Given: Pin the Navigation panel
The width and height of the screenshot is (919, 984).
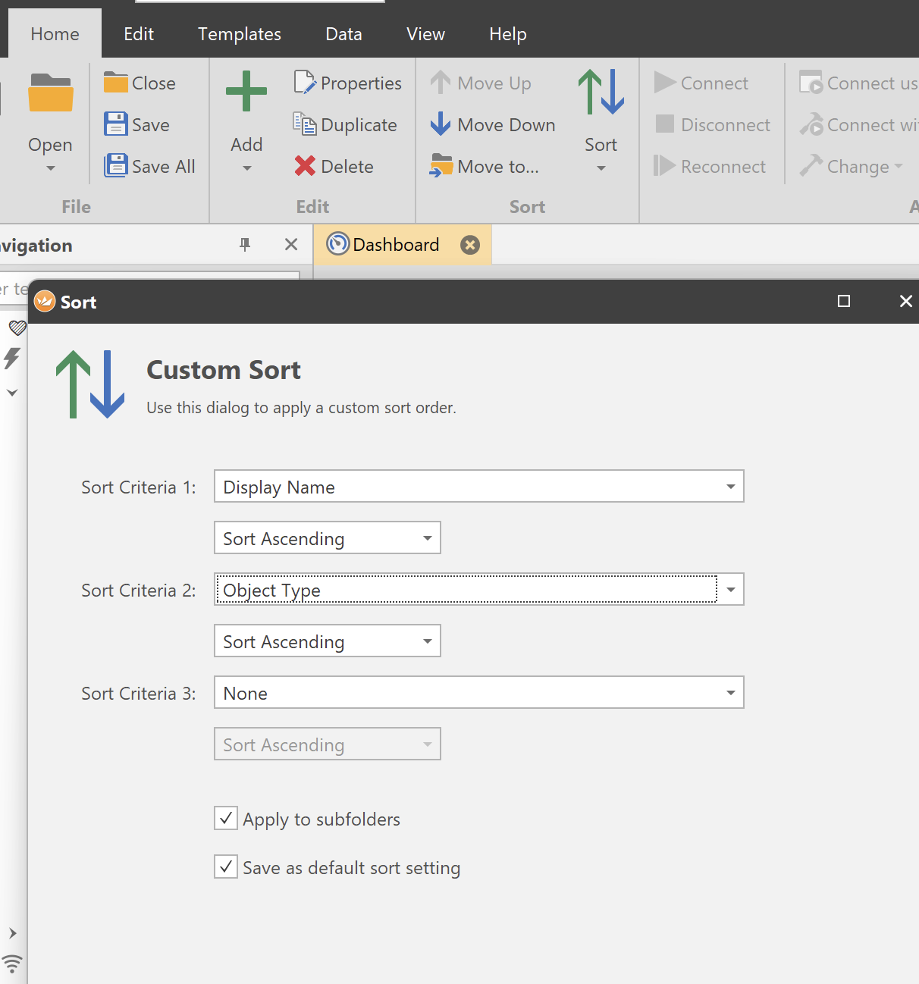Looking at the screenshot, I should (x=245, y=244).
